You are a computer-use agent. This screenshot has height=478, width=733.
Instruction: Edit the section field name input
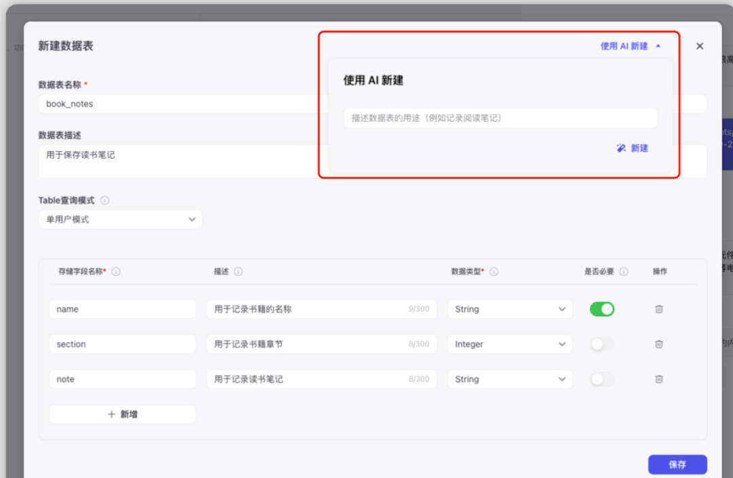click(x=122, y=344)
